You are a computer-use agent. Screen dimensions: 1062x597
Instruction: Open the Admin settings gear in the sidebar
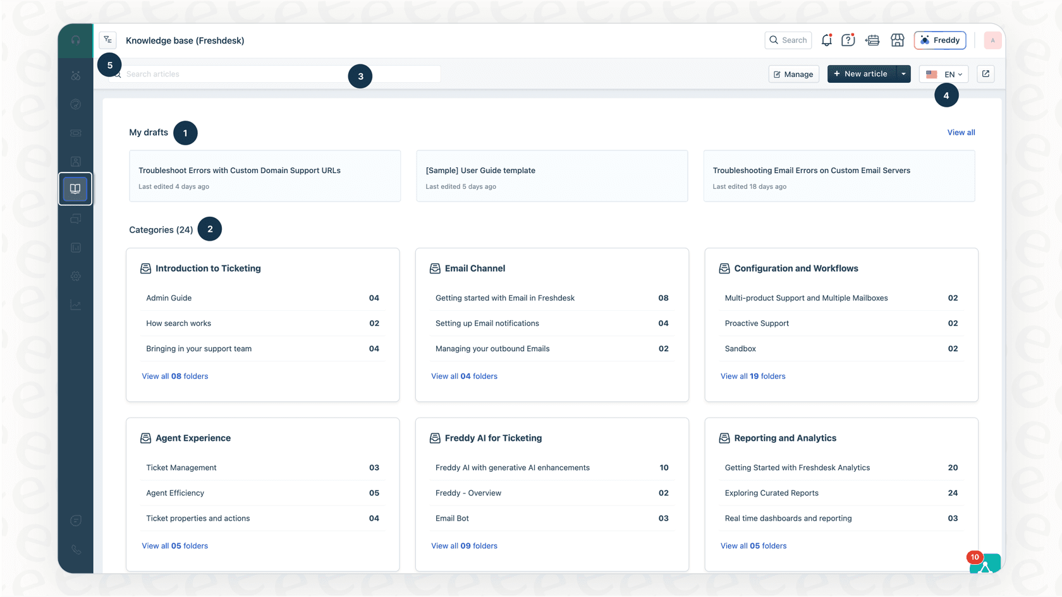click(75, 276)
